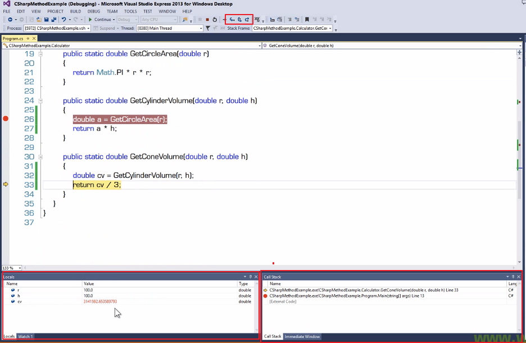Undo the last action
The image size is (526, 343).
pyautogui.click(x=64, y=20)
